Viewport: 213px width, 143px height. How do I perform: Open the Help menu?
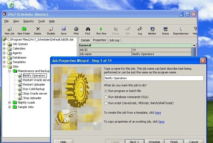52,21
